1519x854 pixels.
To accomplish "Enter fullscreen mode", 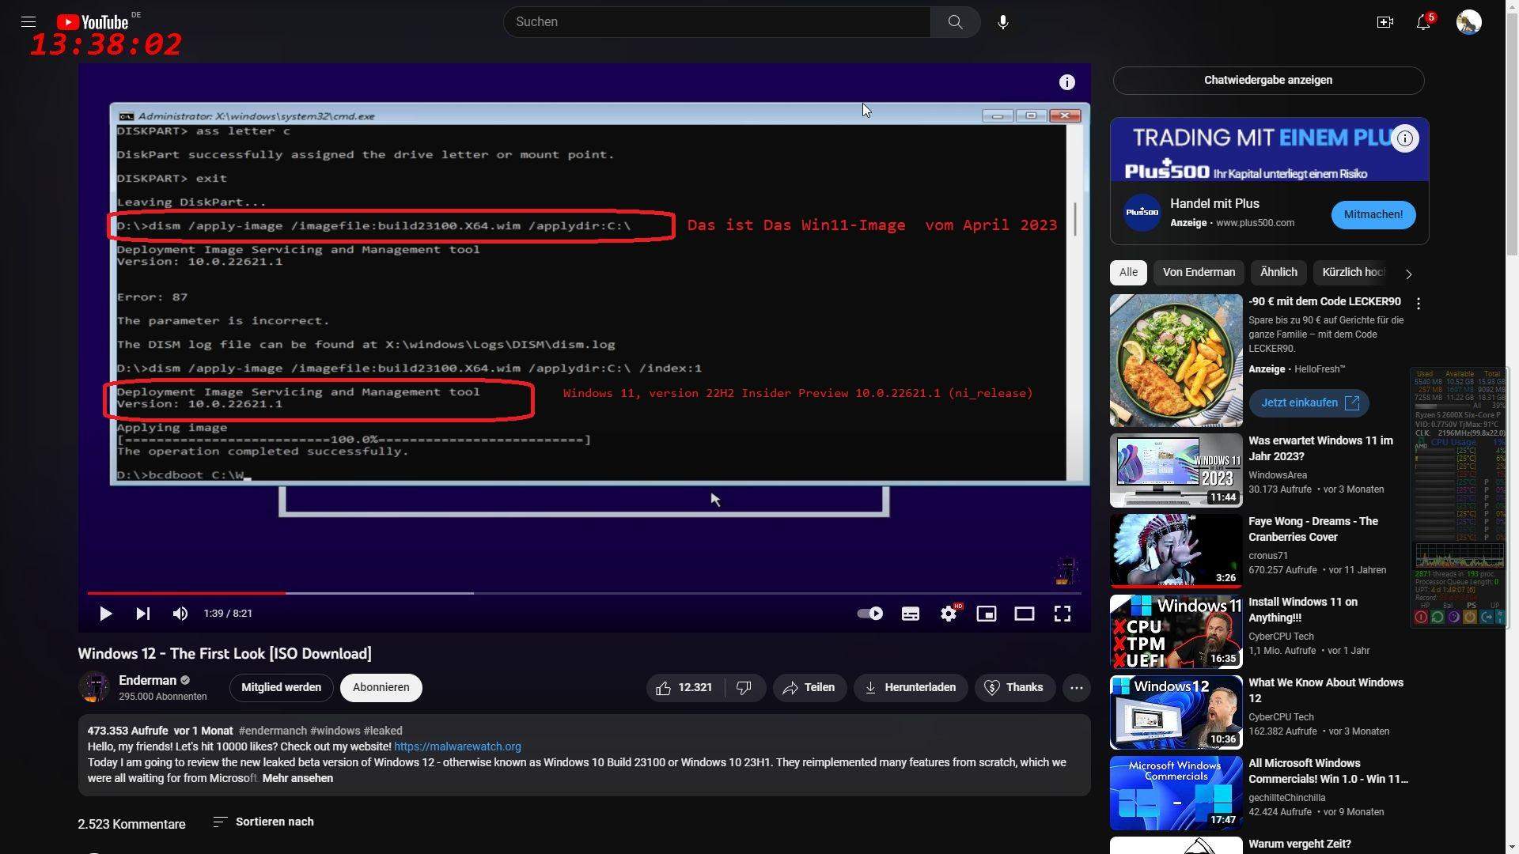I will click(1063, 613).
